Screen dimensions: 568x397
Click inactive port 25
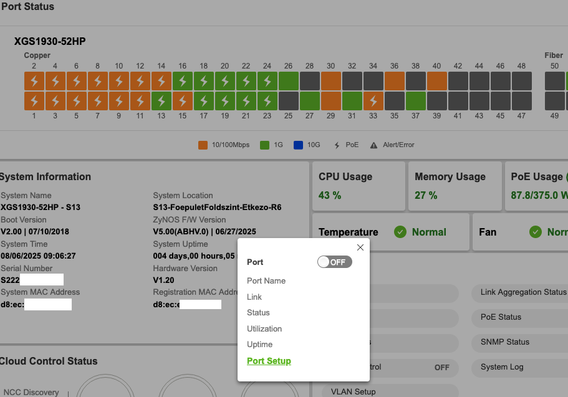289,101
